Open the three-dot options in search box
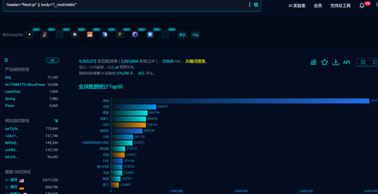Image resolution: width=378 pixels, height=194 pixels. tap(250, 5)
